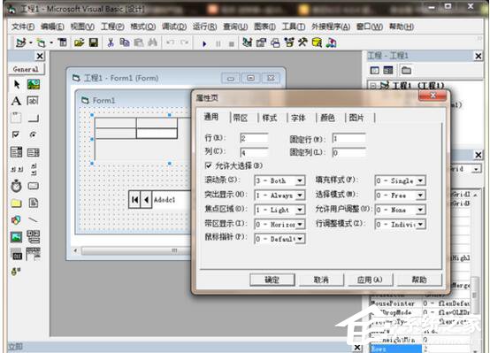Open the 工程 menu
490x353 pixels.
[x=112, y=27]
